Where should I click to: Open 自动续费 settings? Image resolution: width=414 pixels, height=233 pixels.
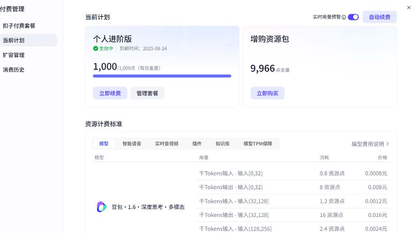(380, 17)
